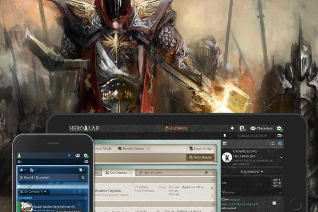The image size is (318, 212).
Task: Select the Out of Action tab
Action: coord(151,172)
